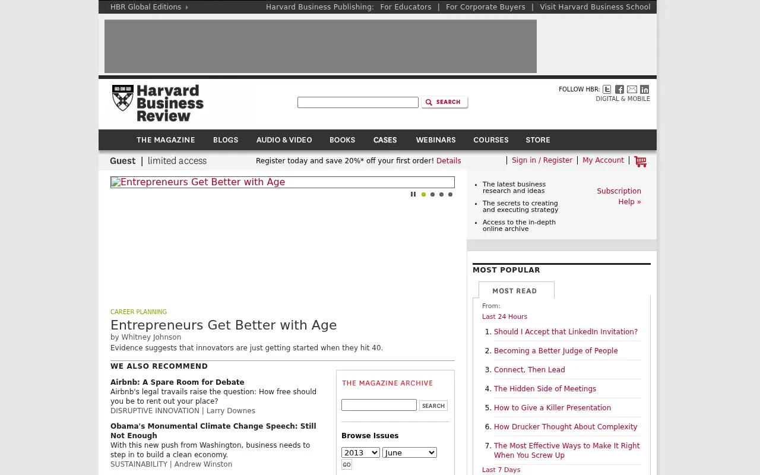Select the first slideshow dot
The width and height of the screenshot is (760, 475).
[423, 194]
